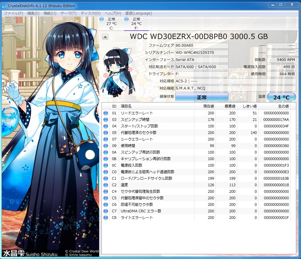Screen dimensions: 301x259
Task: Click status icon for ライトエラーレート row
Action: point(106,218)
